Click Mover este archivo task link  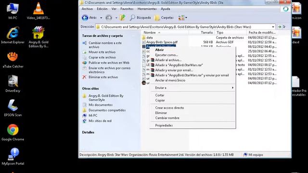(x=102, y=52)
